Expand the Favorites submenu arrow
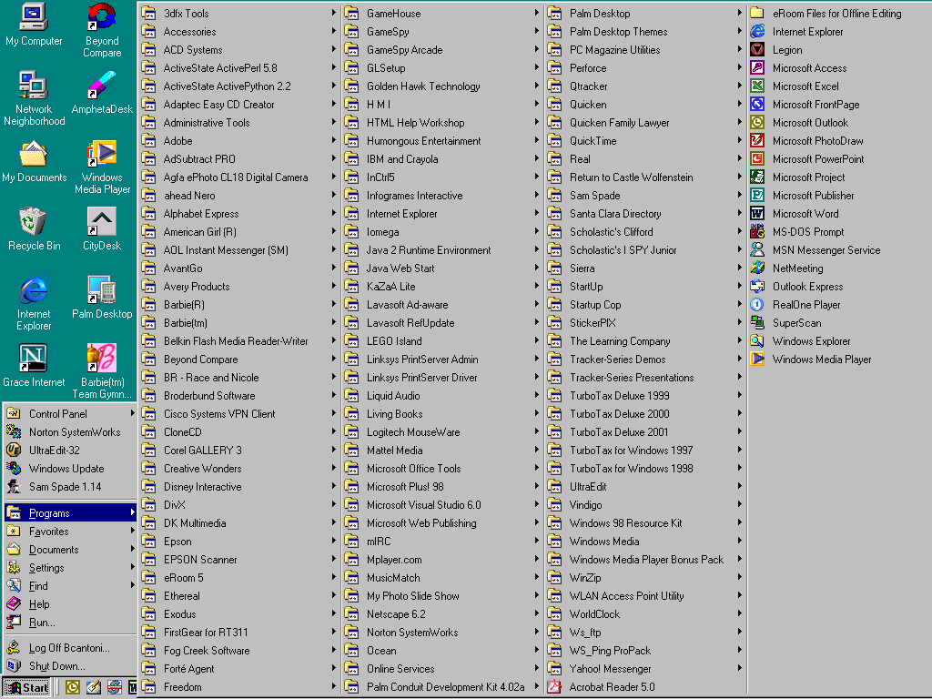The width and height of the screenshot is (932, 699). [132, 531]
